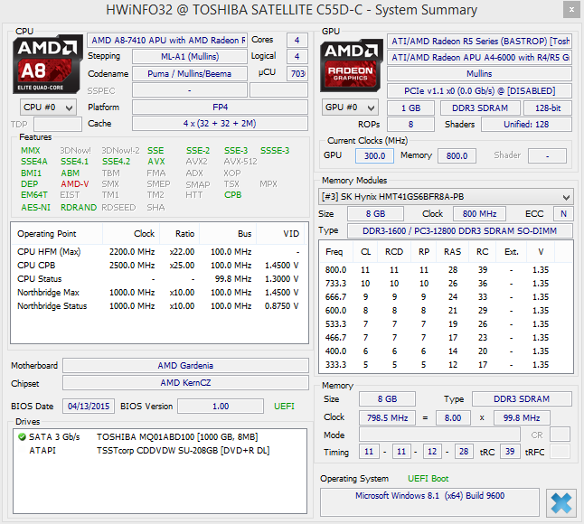Select the CPU HFM (Max) row
584x524 pixels.
tap(159, 251)
